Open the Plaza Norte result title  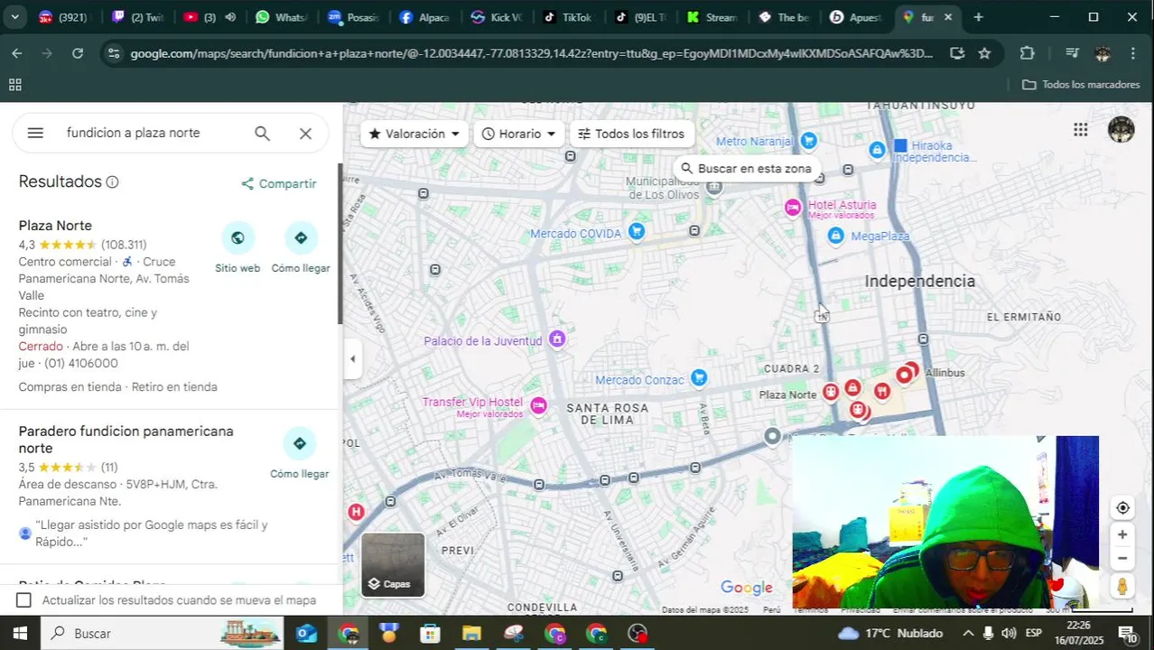[x=55, y=226]
